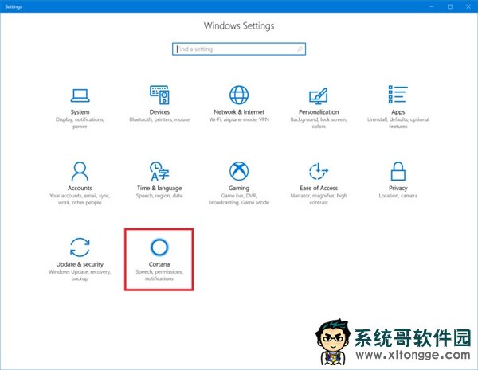478x370 pixels.
Task: Click the Find a setting field
Action: (239, 49)
